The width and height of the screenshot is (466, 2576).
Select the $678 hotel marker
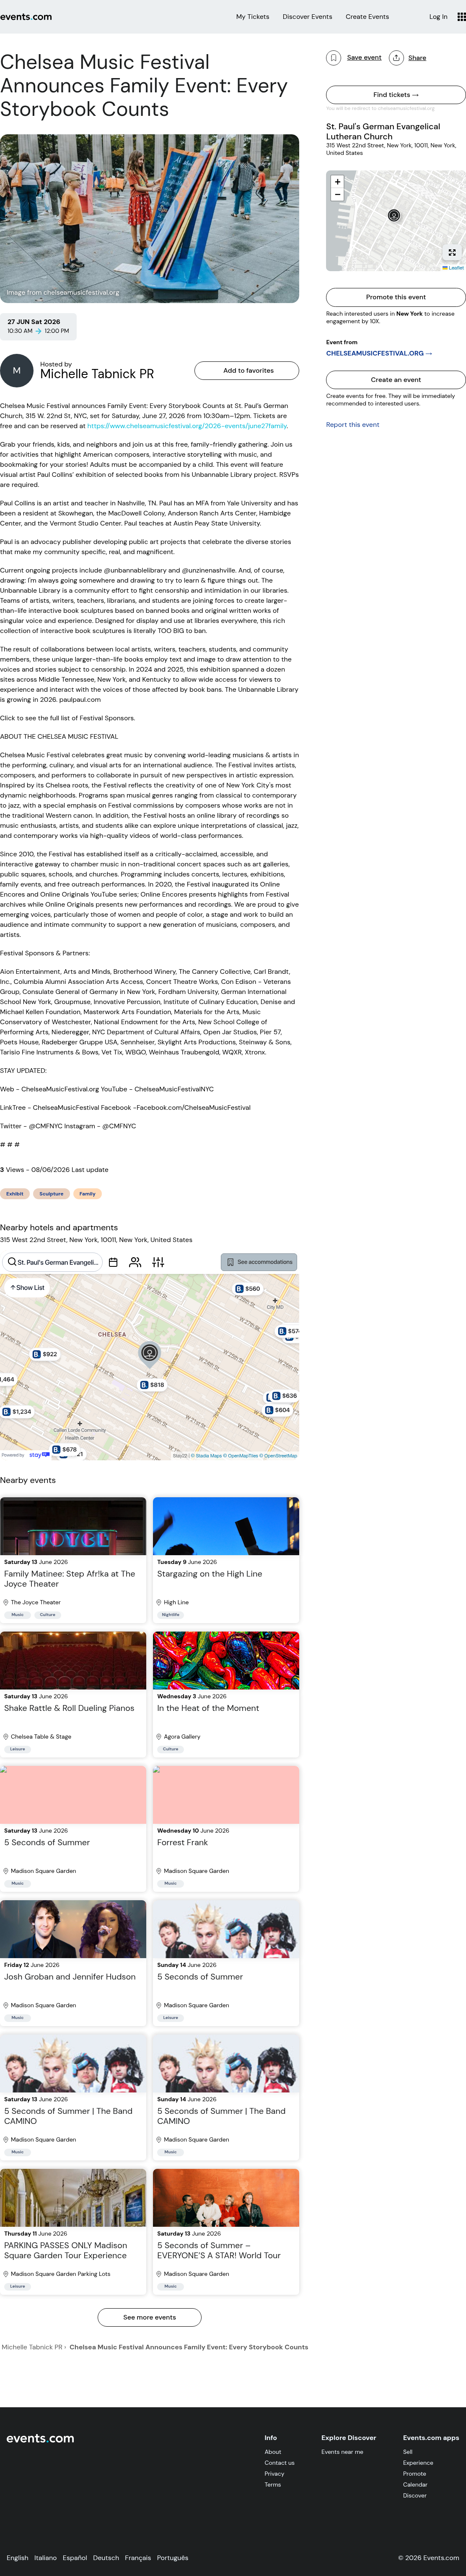[65, 1449]
